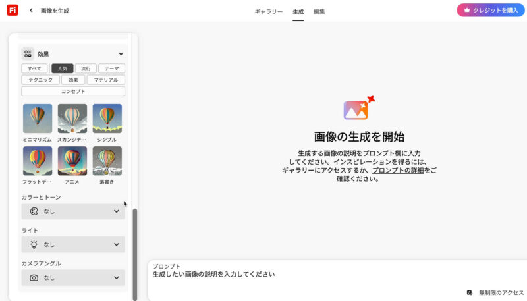This screenshot has height=301, width=527.
Task: Select the 効果 filter chip
Action: click(73, 80)
